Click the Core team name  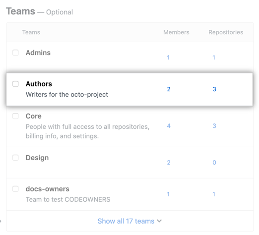[34, 116]
